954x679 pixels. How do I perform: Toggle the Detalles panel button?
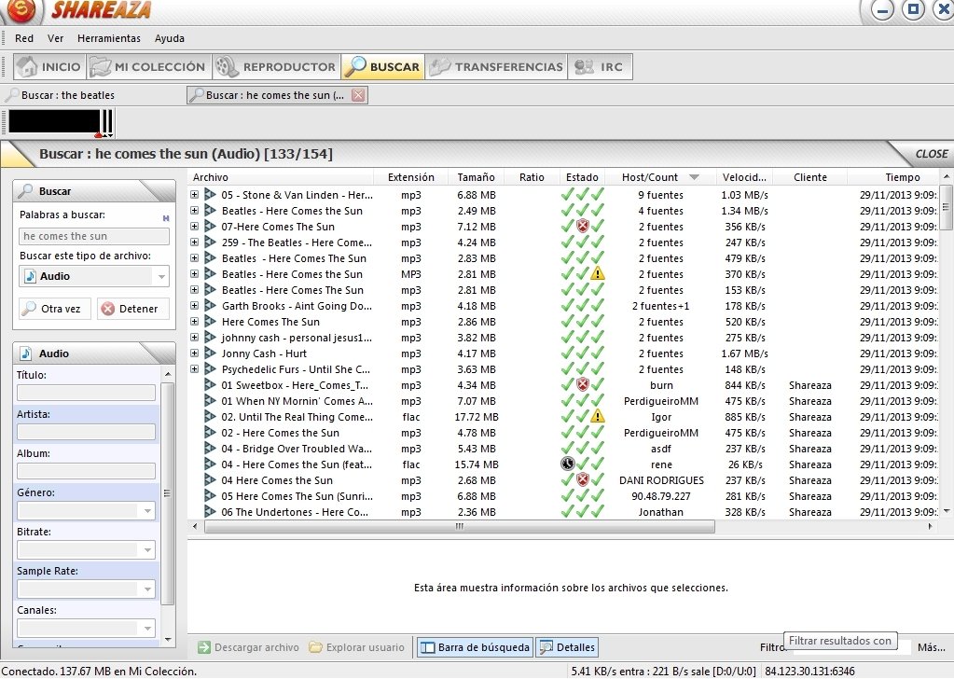(x=567, y=647)
